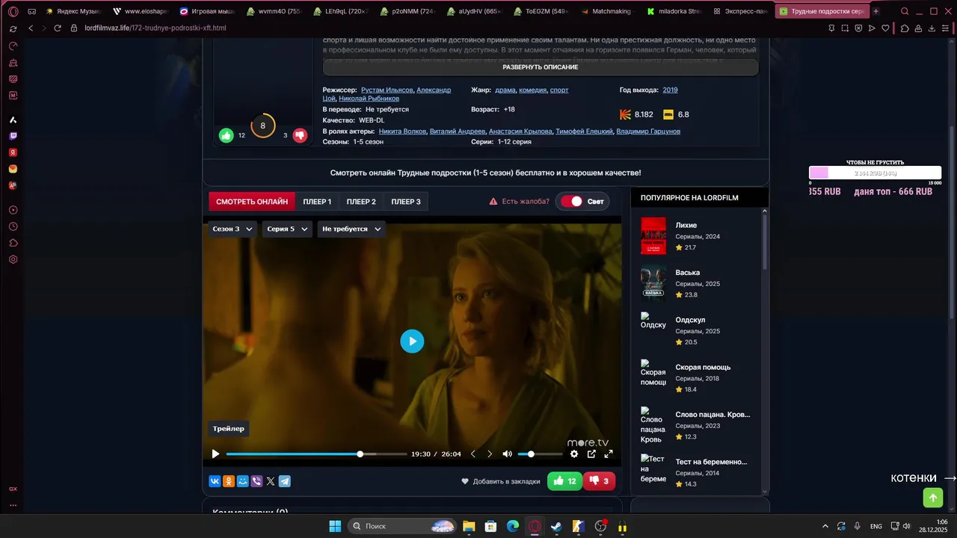Open director link Рустам Ильясов

[x=387, y=90]
